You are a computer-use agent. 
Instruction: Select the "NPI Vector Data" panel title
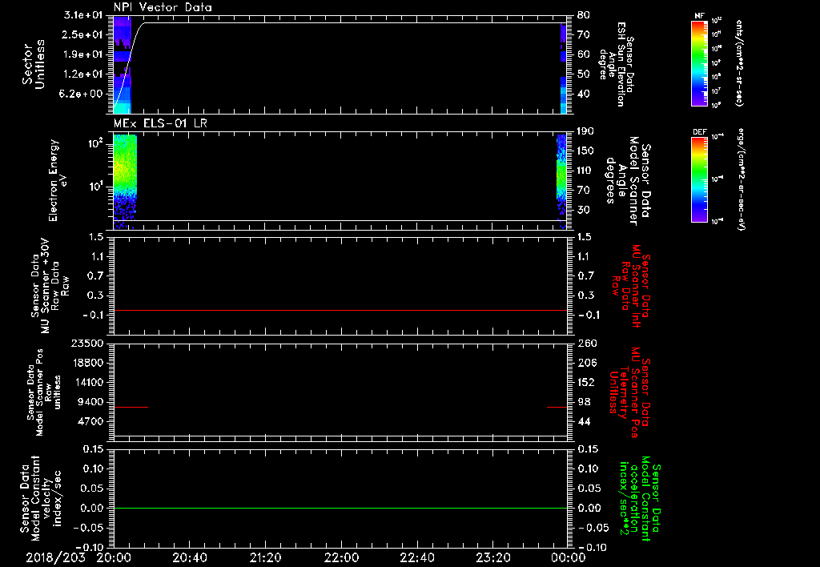(x=163, y=7)
